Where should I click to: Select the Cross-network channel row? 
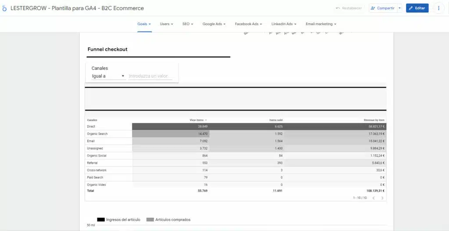click(x=235, y=170)
